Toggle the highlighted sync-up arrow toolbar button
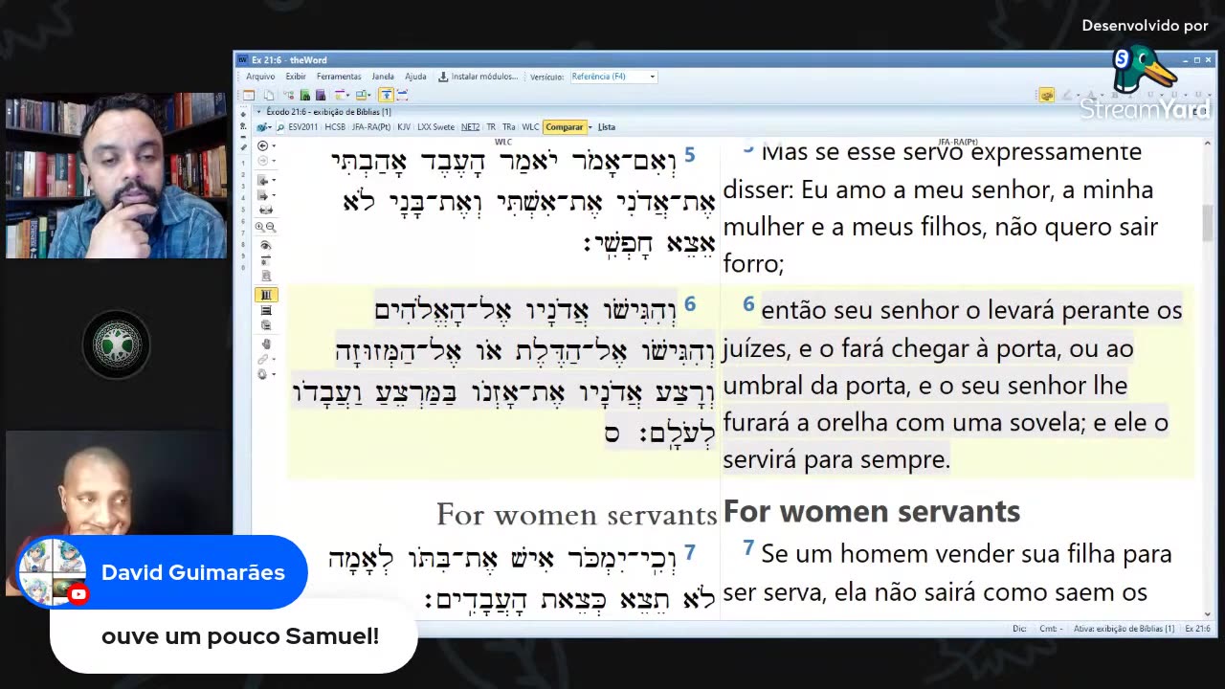The height and width of the screenshot is (689, 1225). [x=386, y=95]
